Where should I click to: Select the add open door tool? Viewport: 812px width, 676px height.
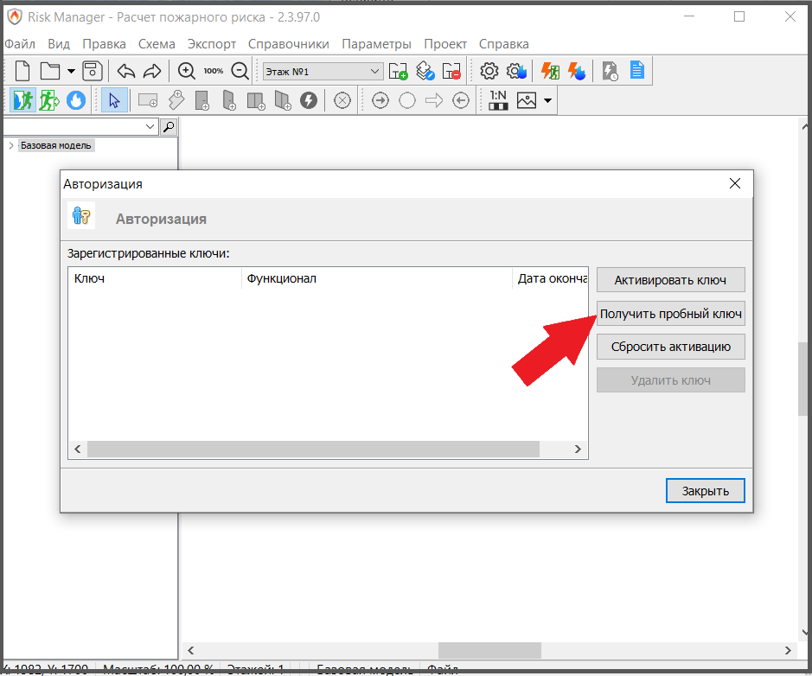[x=229, y=100]
